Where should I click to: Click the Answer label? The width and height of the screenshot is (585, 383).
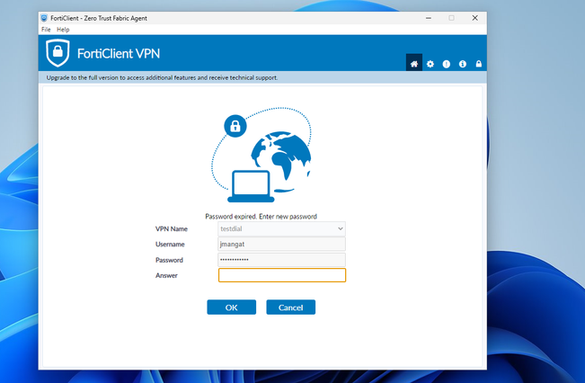[166, 275]
